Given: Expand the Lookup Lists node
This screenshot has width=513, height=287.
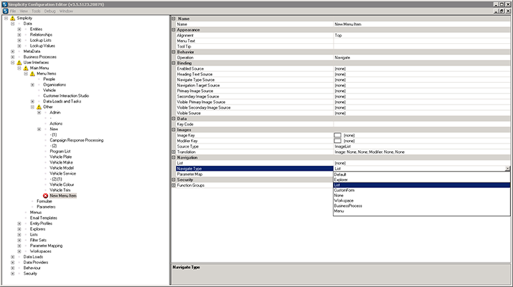Looking at the screenshot, I should 20,40.
